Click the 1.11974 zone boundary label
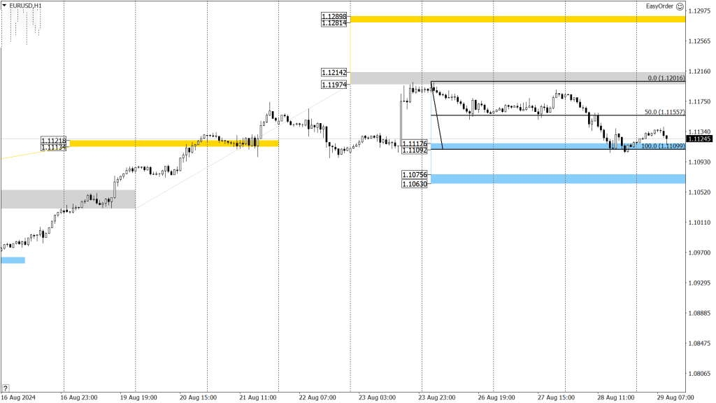This screenshot has width=716, height=403. 334,85
